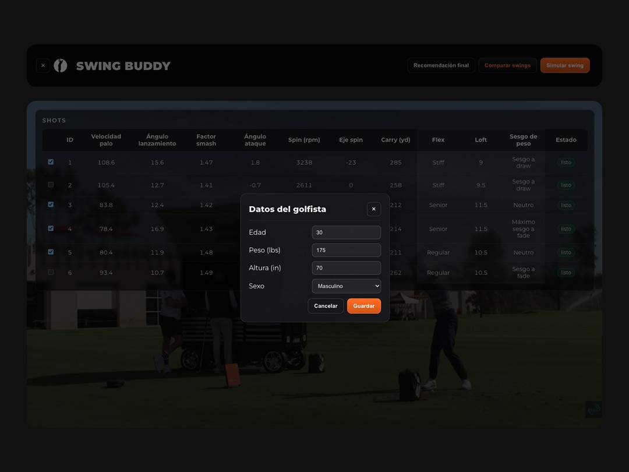Click the Estado column header
629x472 pixels.
coord(566,140)
